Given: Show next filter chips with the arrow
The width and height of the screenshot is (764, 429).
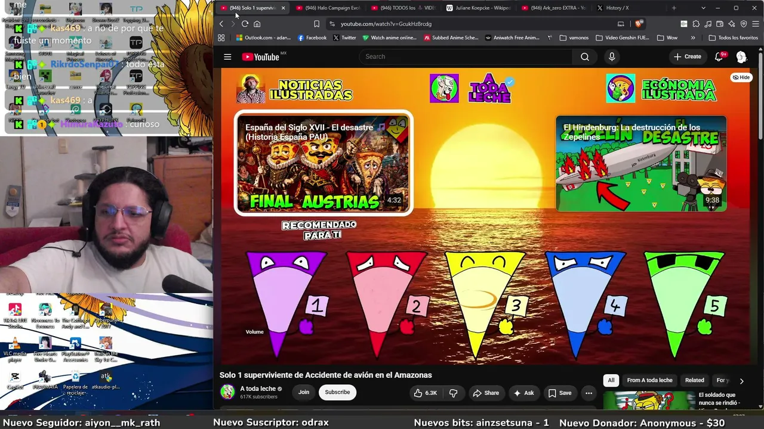Looking at the screenshot, I should (x=741, y=381).
